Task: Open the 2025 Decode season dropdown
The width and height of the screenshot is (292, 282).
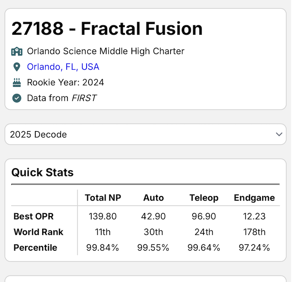Action: pos(146,134)
